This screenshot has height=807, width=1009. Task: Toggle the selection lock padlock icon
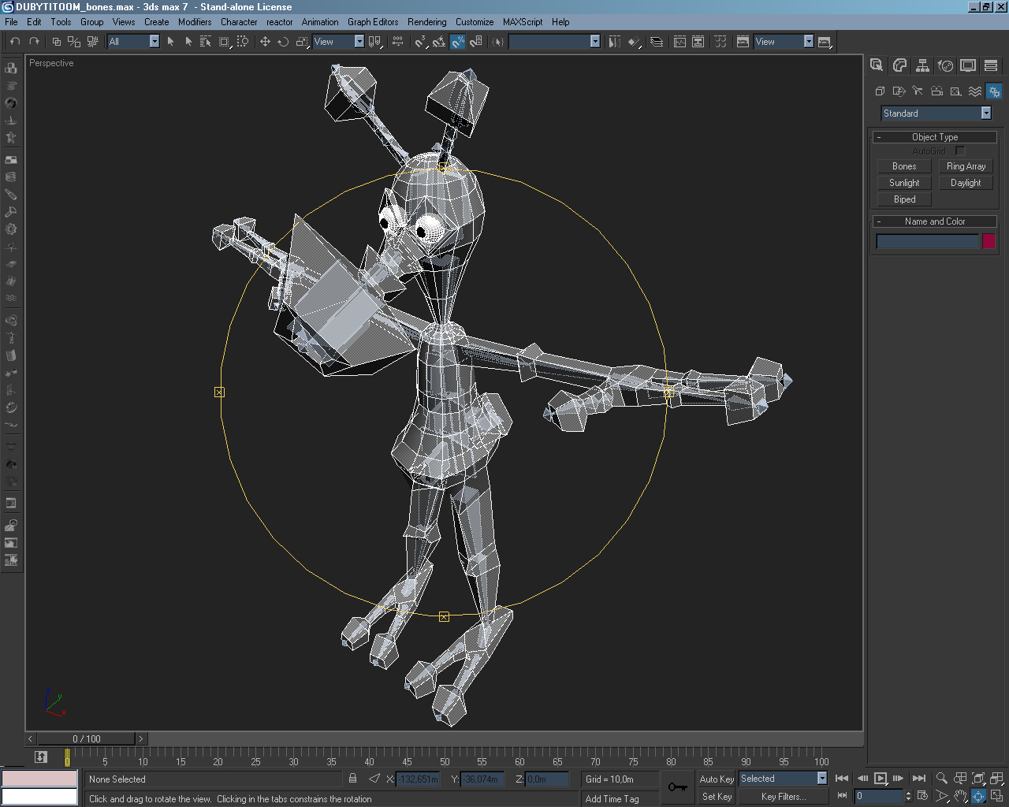(352, 779)
